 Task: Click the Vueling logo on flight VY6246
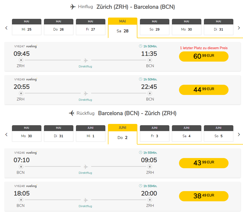[31, 153]
